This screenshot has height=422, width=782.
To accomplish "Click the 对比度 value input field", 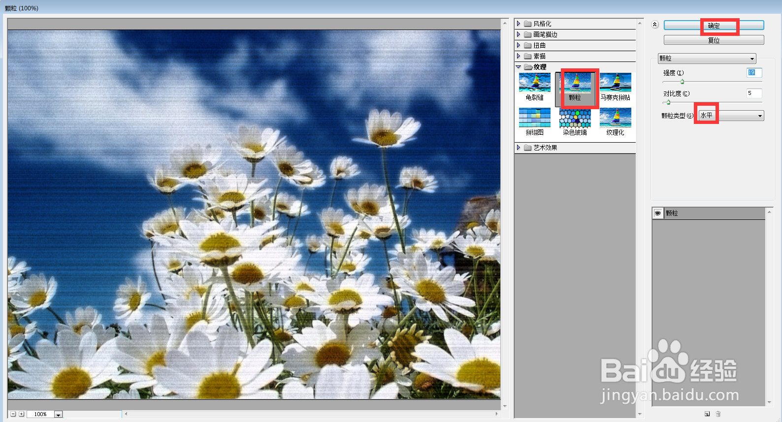I will pos(754,93).
